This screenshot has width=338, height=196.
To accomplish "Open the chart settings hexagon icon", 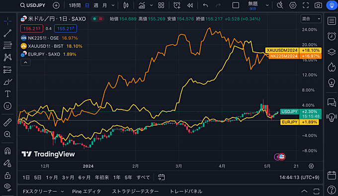I will point(293,5).
